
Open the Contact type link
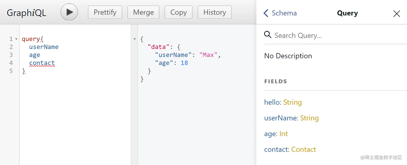coord(303,150)
